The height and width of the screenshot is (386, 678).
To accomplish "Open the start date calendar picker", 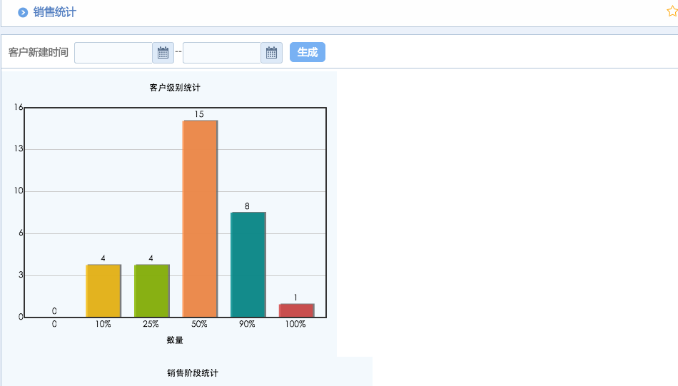I will coord(163,53).
